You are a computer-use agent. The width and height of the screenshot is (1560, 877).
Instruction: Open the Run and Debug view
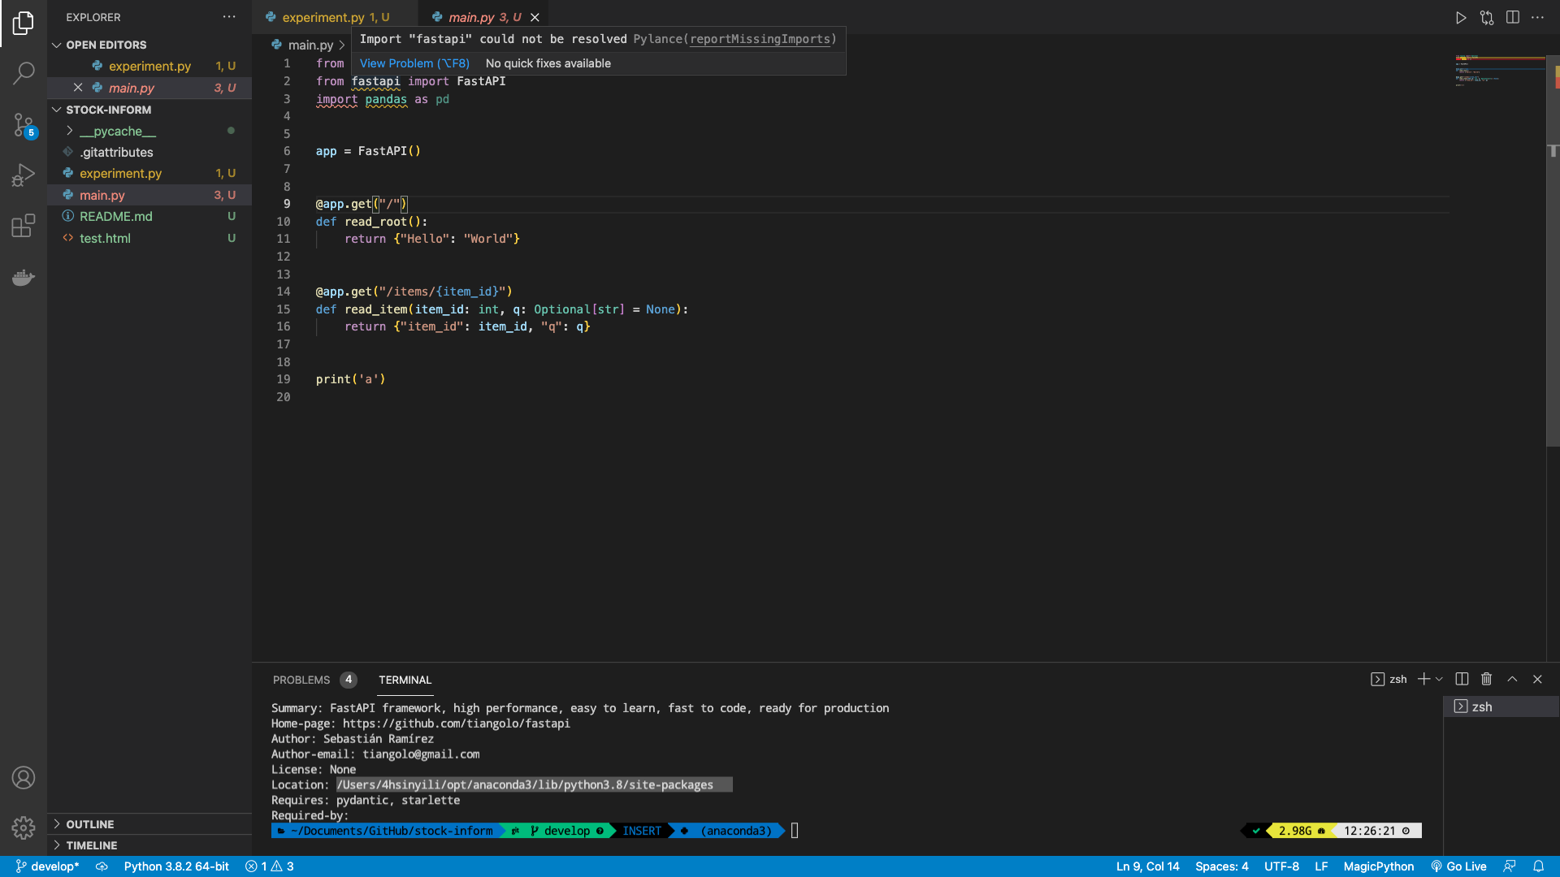click(24, 175)
